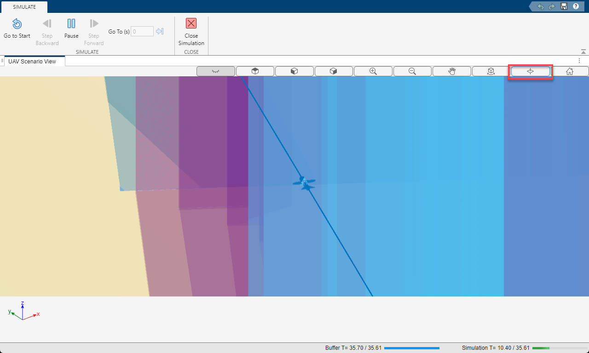Click the Go to Start icon
589x353 pixels.
[x=17, y=24]
